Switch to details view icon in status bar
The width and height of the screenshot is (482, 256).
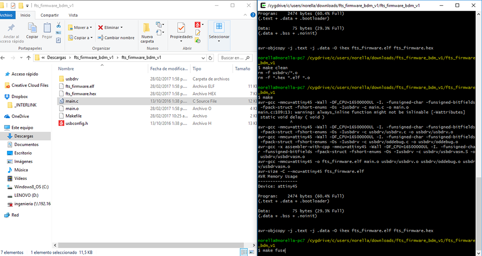(244, 252)
